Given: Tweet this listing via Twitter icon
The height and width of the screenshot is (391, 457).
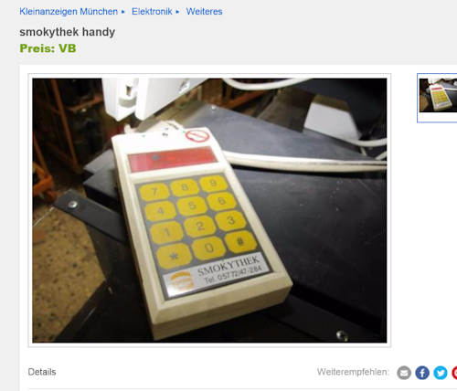Looking at the screenshot, I should click(441, 373).
